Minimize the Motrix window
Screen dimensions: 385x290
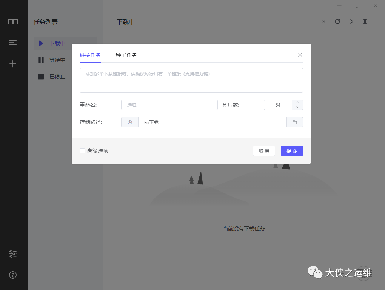pos(339,6)
